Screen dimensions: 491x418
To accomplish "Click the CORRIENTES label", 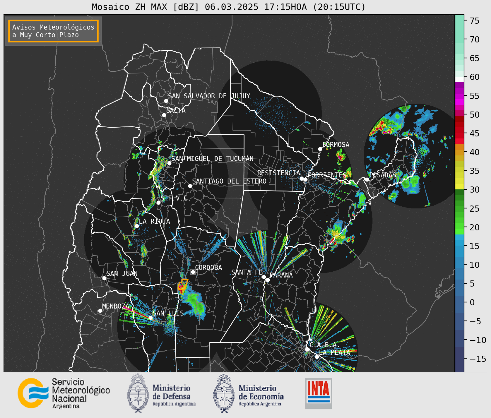I will (327, 175).
